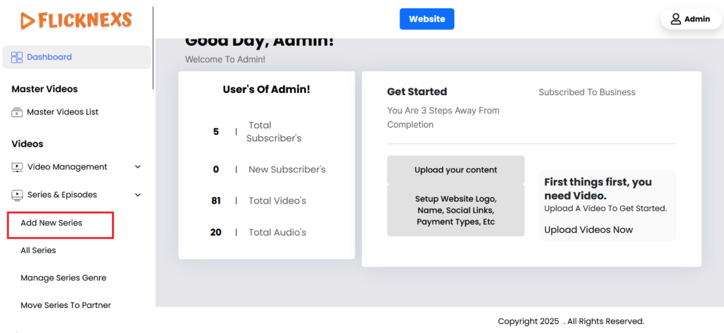Select Move Series To Partner
724x333 pixels.
(x=65, y=305)
